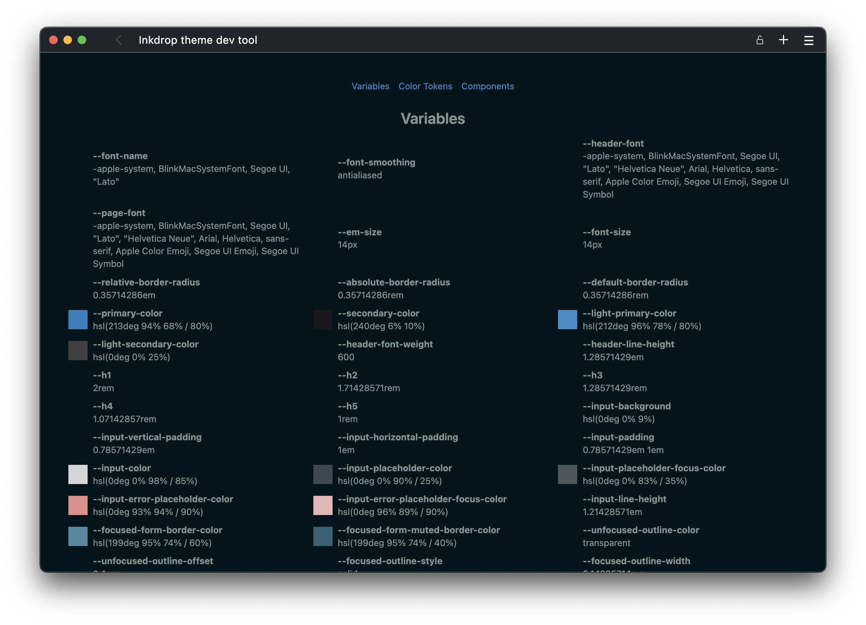Switch to Components tab
866x625 pixels.
(x=487, y=86)
